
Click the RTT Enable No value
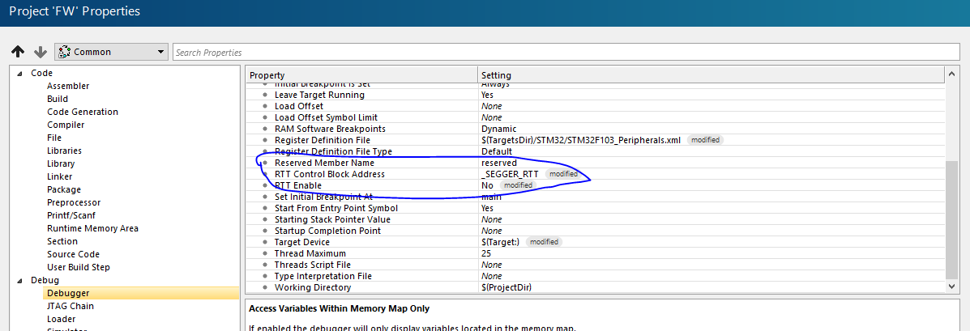487,185
